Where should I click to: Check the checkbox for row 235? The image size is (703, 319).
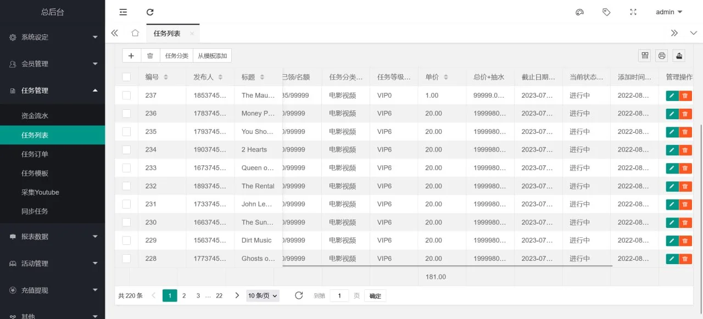(126, 132)
